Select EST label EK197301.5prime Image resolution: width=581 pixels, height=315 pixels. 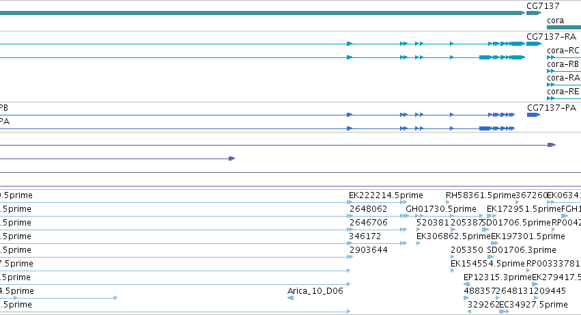tap(528, 236)
